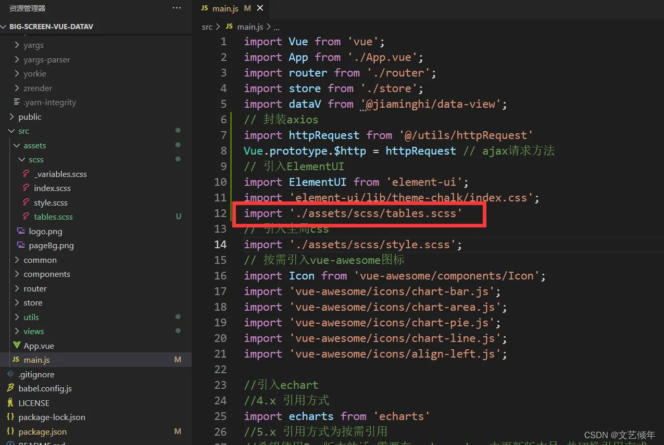Open package.json in the explorer
This screenshot has height=445, width=664.
[42, 432]
